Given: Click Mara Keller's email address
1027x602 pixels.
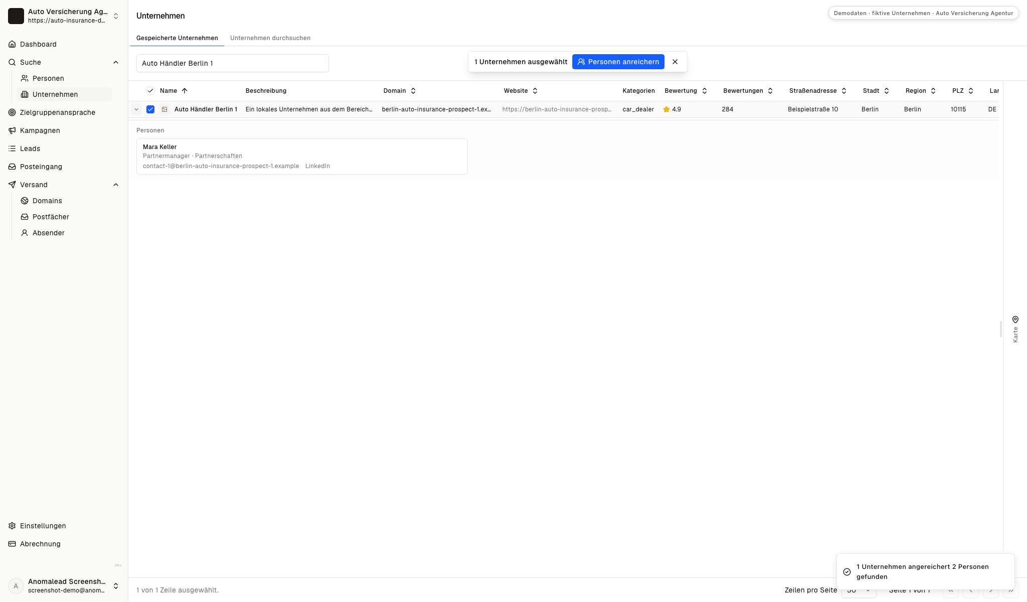Looking at the screenshot, I should click(221, 166).
